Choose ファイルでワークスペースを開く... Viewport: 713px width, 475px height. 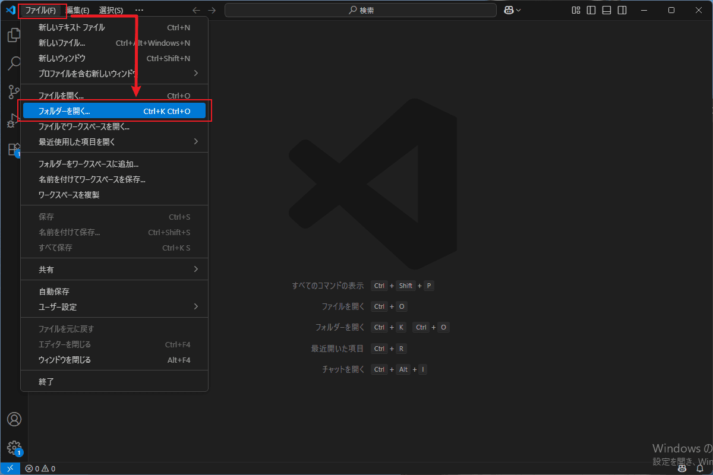(115, 126)
